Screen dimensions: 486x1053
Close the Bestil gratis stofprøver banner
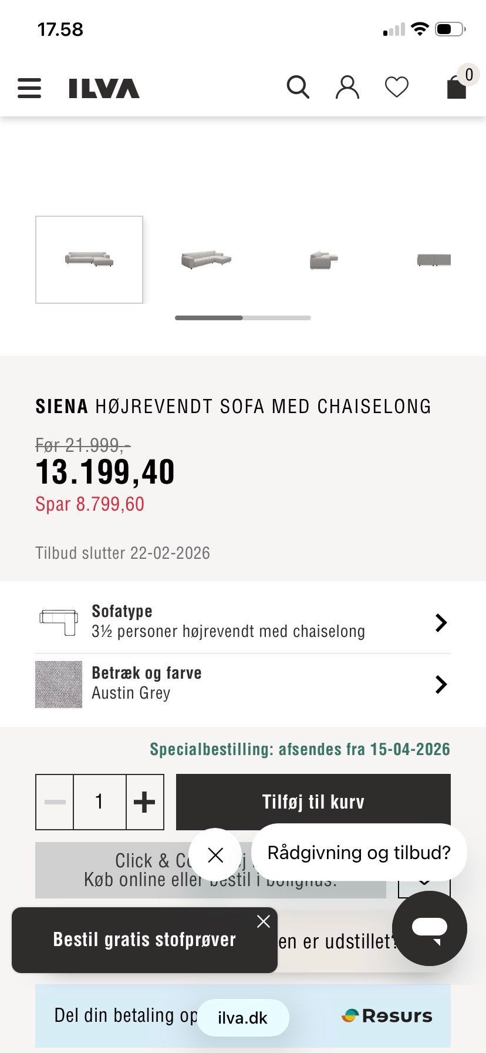click(x=264, y=921)
